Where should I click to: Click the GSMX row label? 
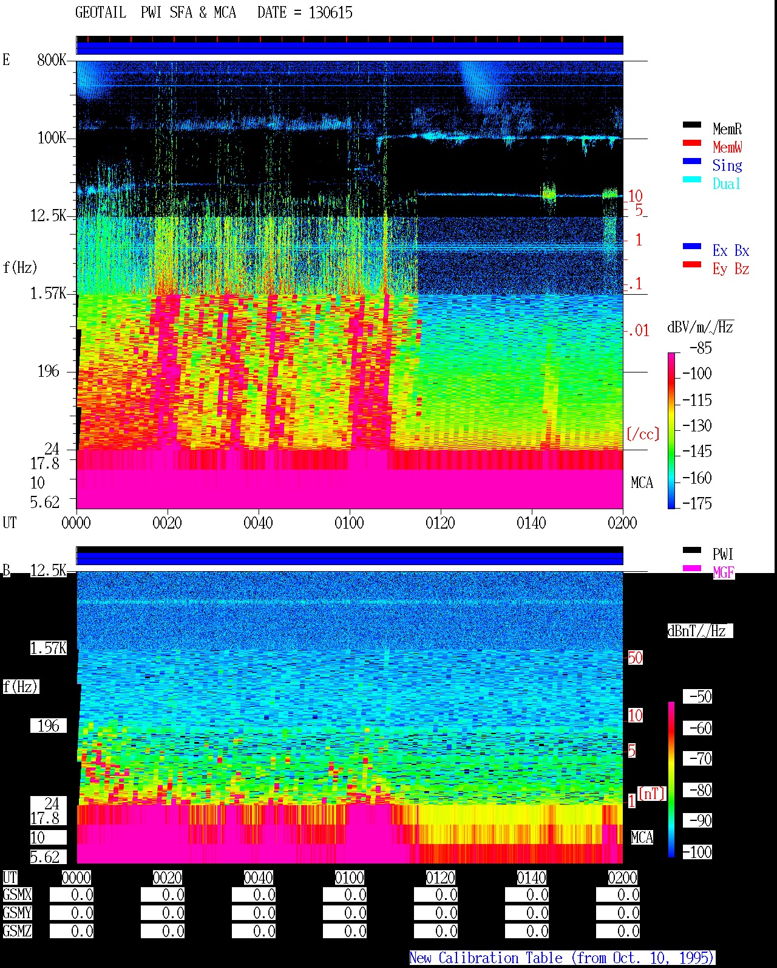click(x=17, y=894)
